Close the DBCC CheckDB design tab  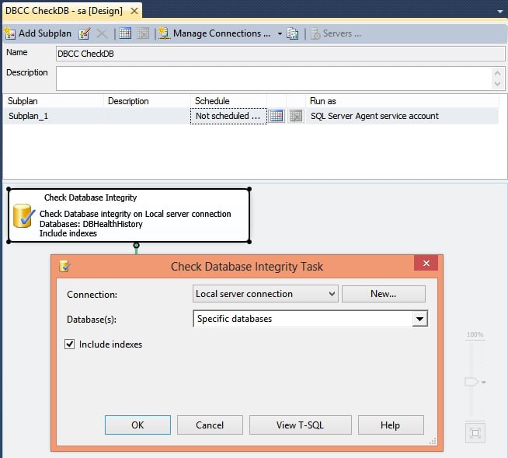pyautogui.click(x=134, y=11)
